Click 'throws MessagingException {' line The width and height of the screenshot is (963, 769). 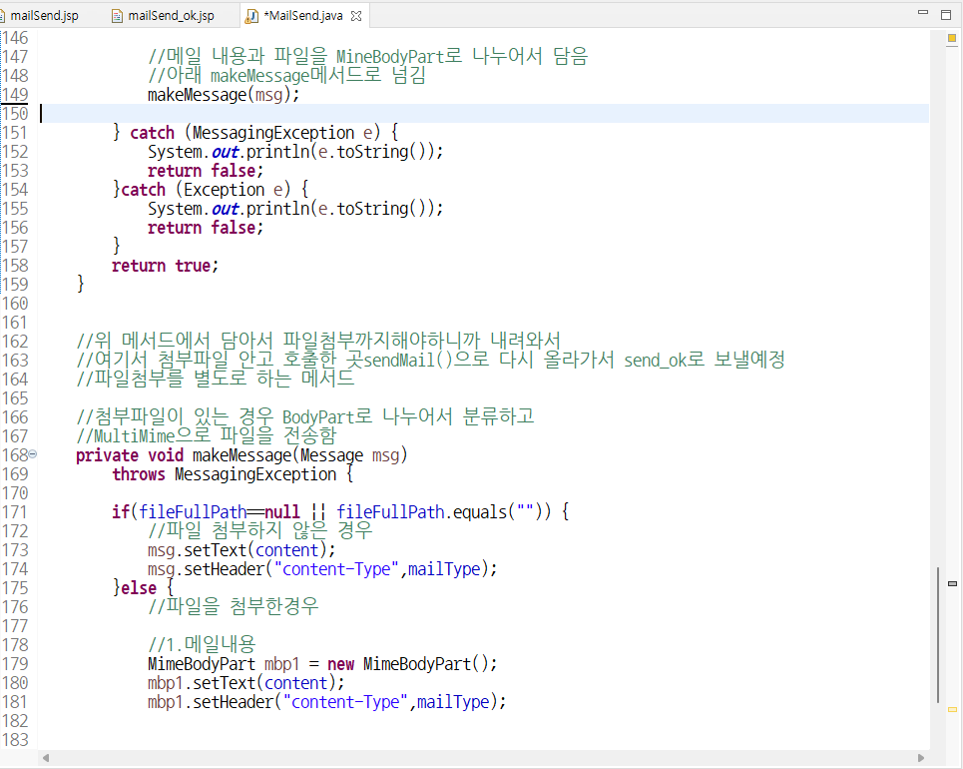233,474
